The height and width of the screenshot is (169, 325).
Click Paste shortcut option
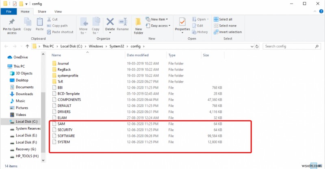click(60, 32)
